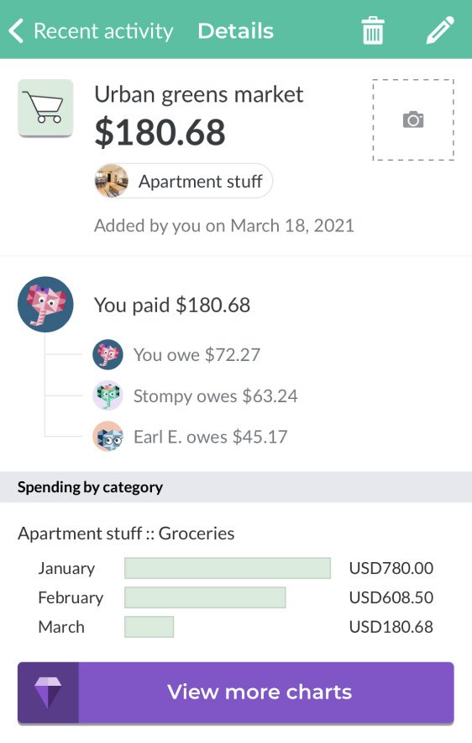Screen dimensions: 472x743
Task: Select the Details header title
Action: coord(235,31)
